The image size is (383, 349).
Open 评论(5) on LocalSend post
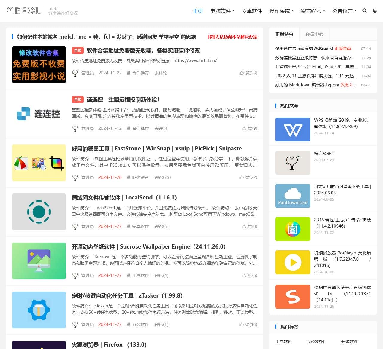pyautogui.click(x=161, y=226)
